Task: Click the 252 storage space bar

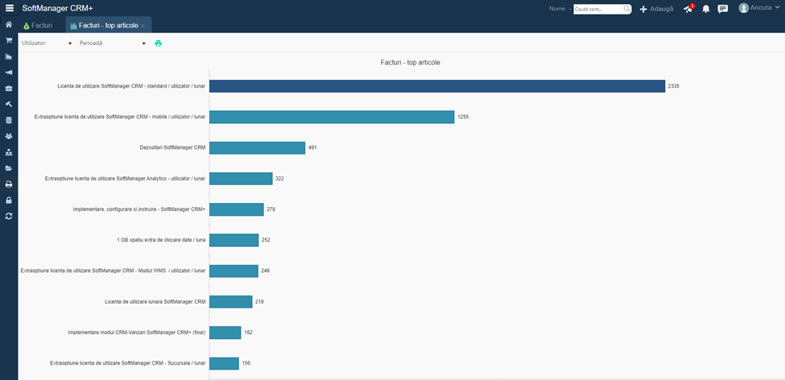Action: pyautogui.click(x=233, y=240)
